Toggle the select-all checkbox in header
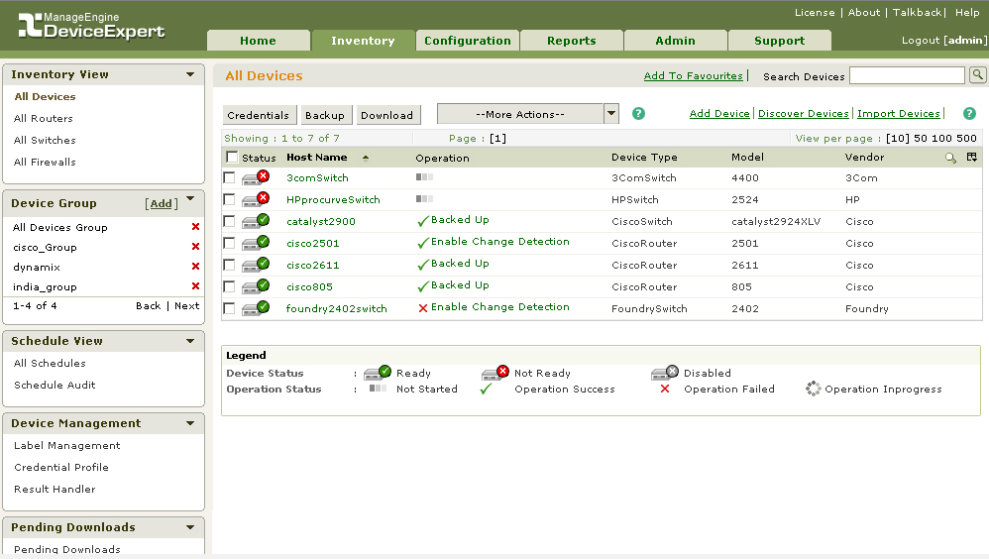This screenshot has height=559, width=989. [232, 158]
